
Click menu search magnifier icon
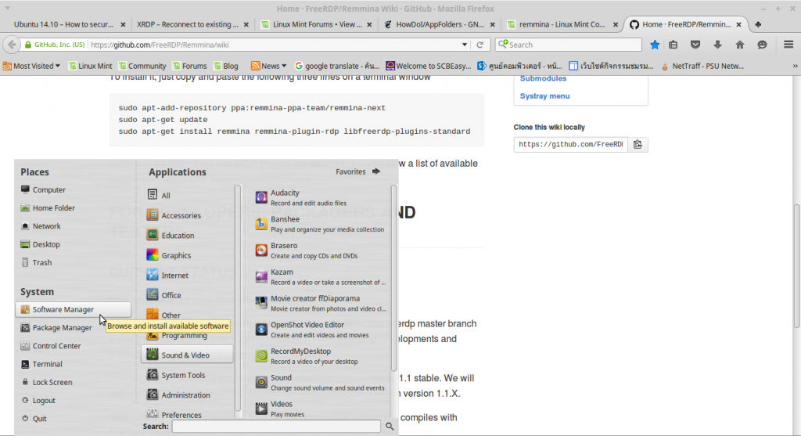pos(390,426)
